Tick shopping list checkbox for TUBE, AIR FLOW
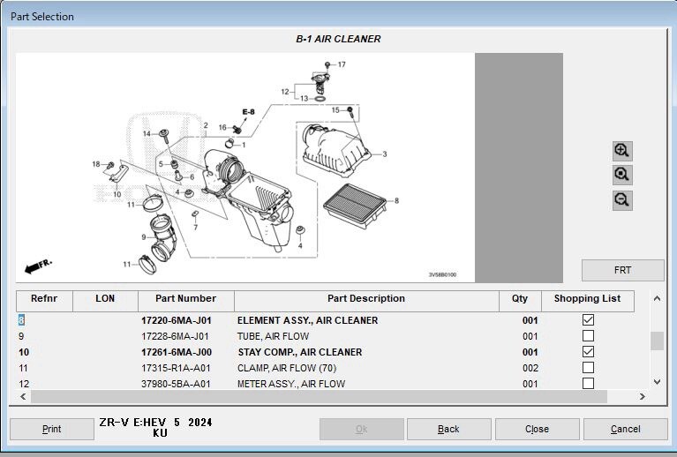Screen dimensions: 677x457 coord(588,336)
